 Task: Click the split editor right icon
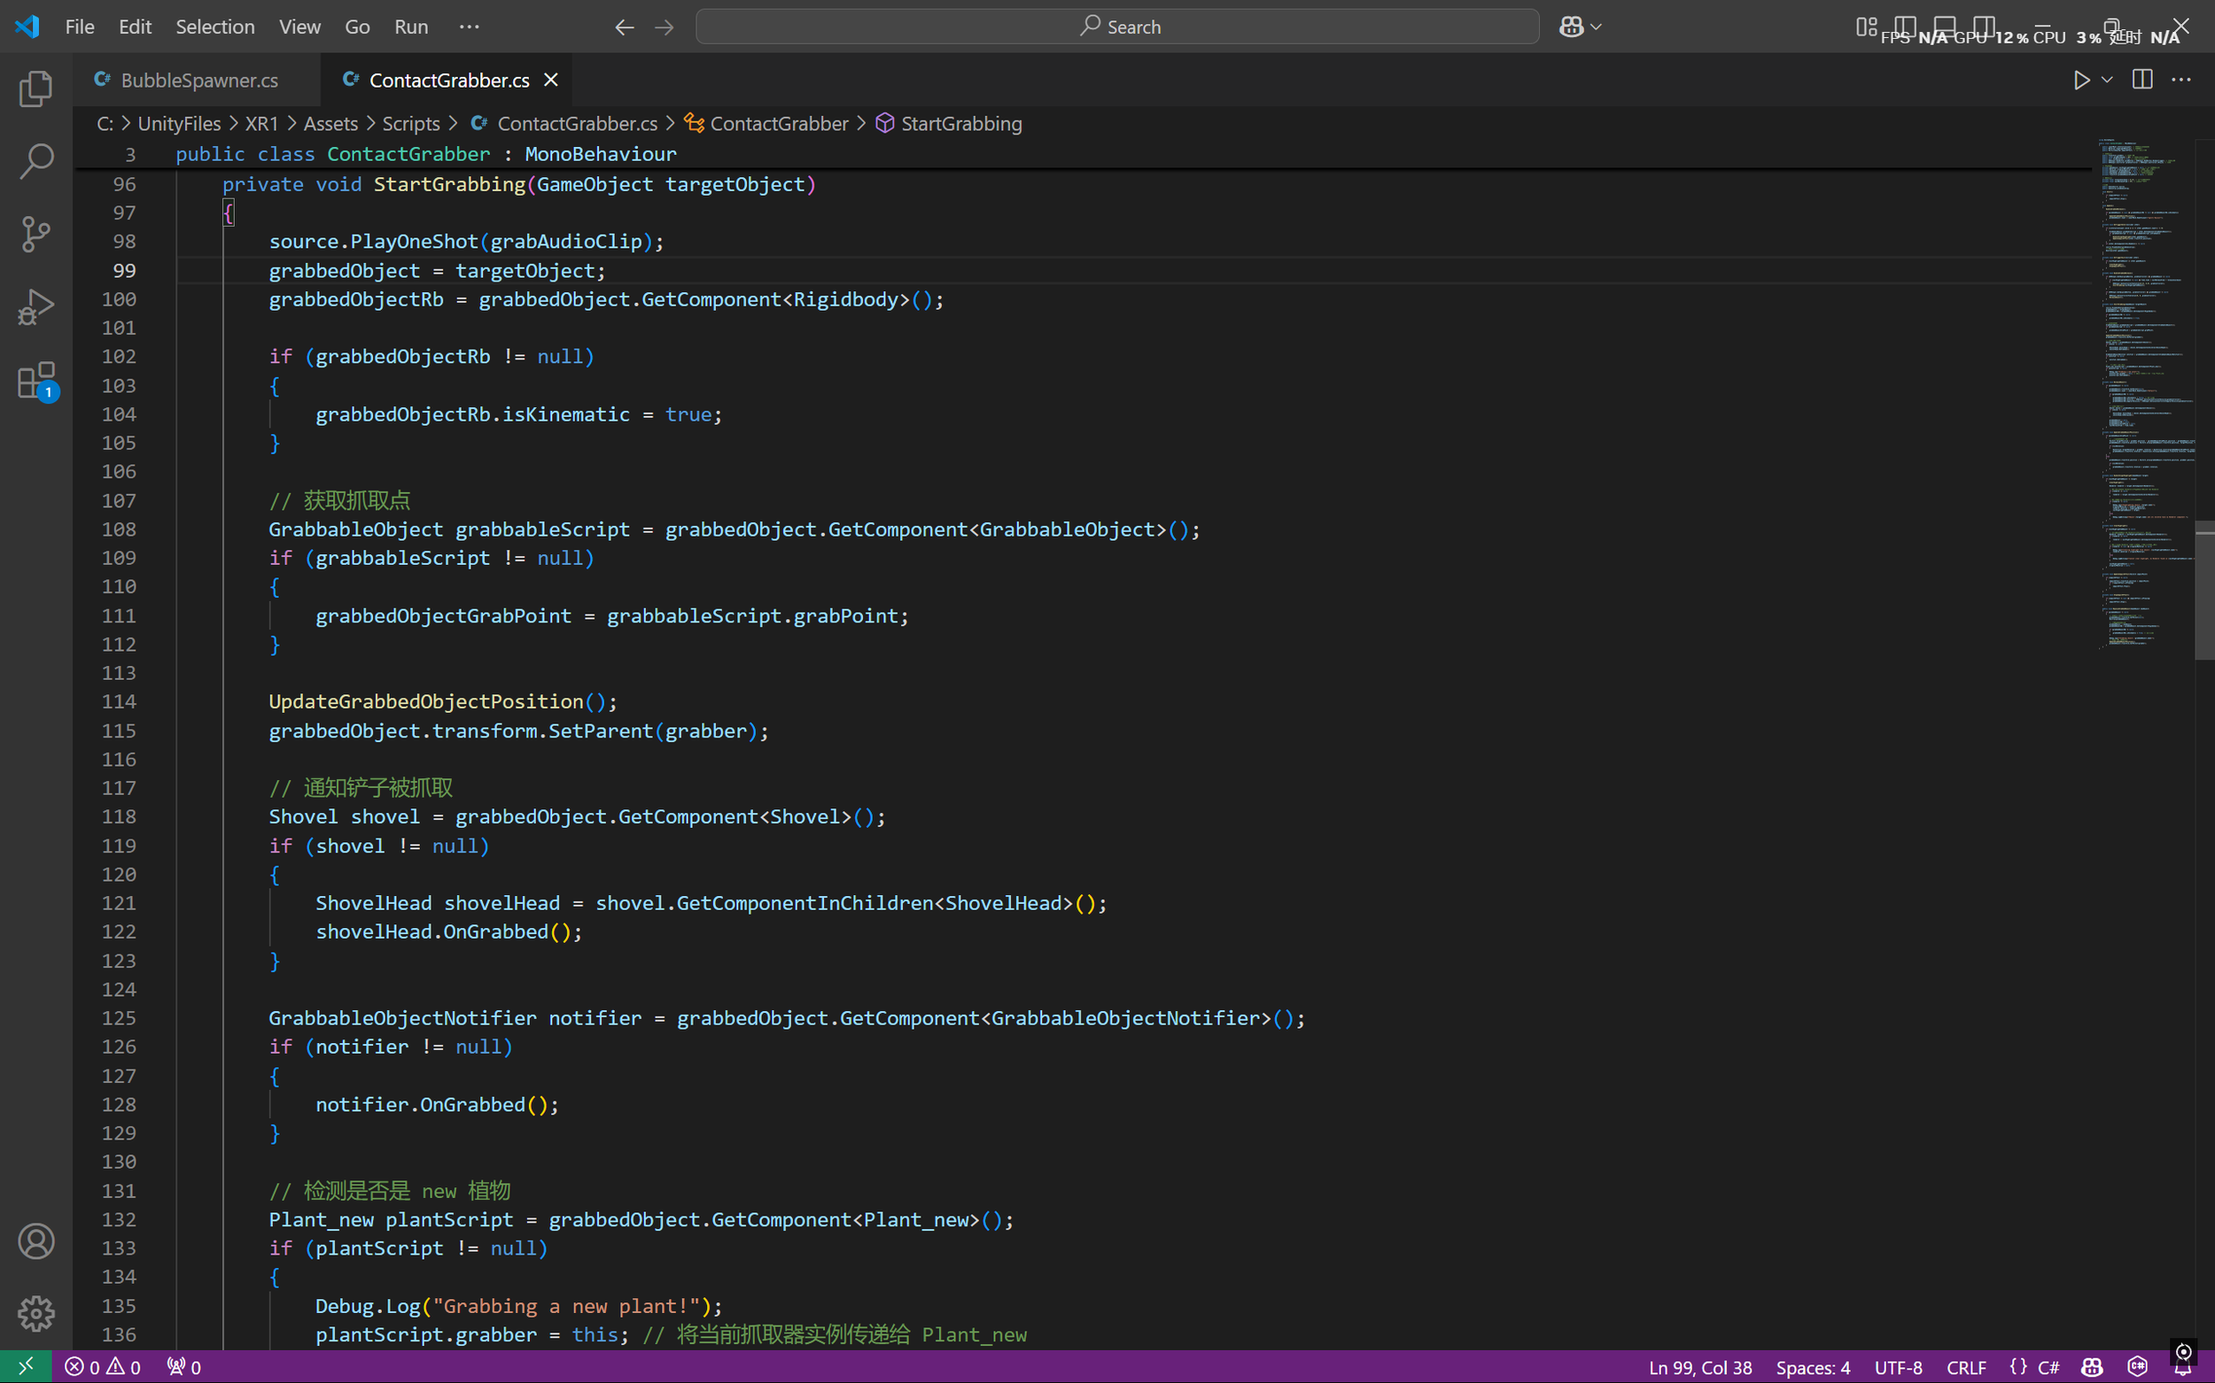tap(2141, 81)
